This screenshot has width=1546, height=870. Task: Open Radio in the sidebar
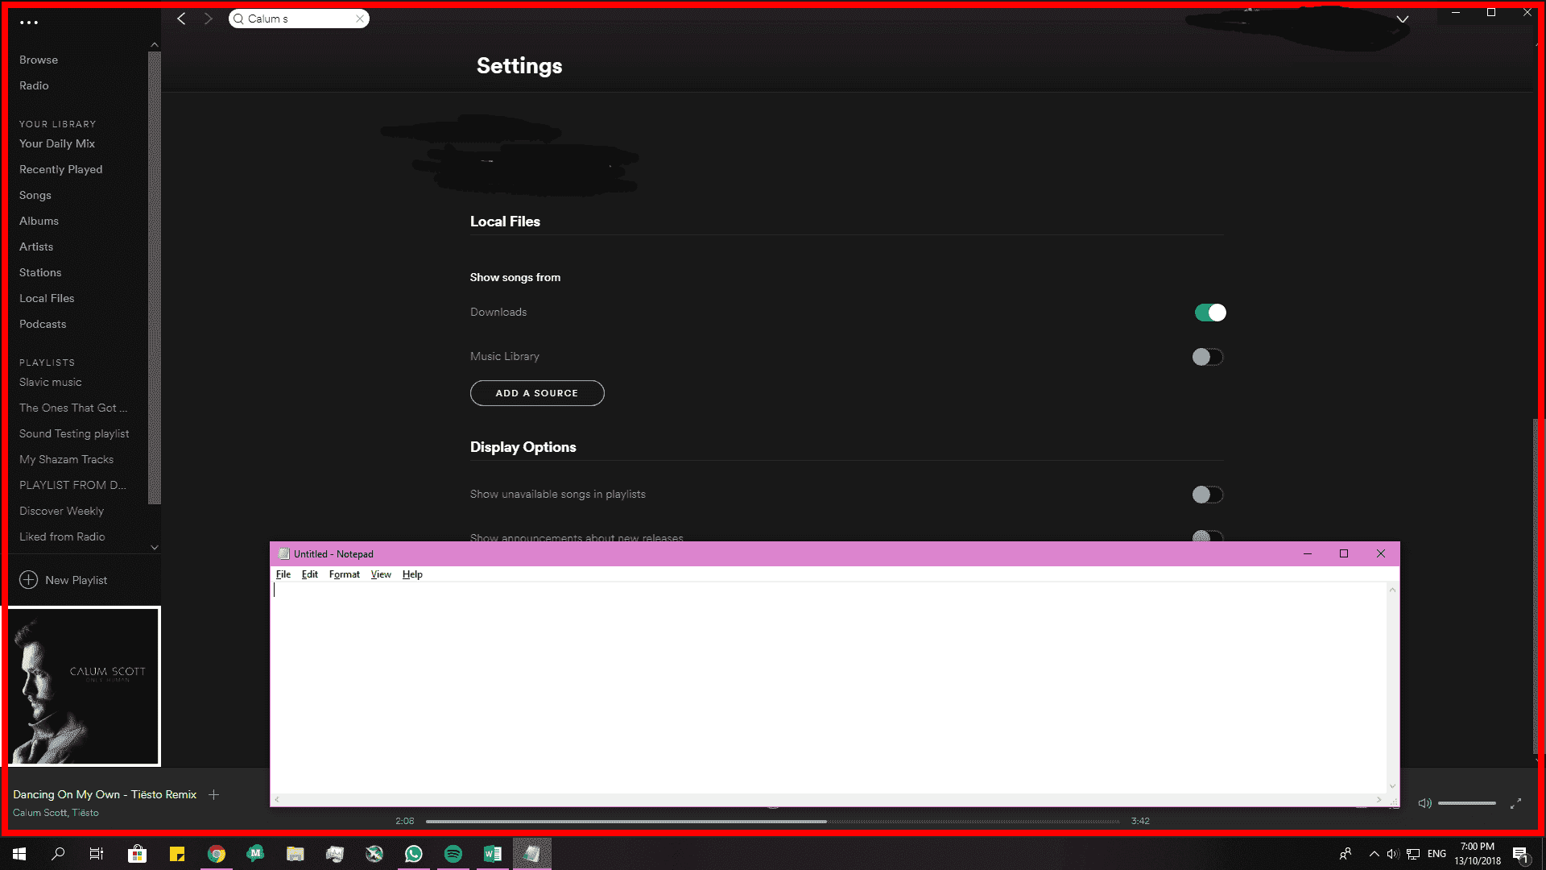[34, 85]
